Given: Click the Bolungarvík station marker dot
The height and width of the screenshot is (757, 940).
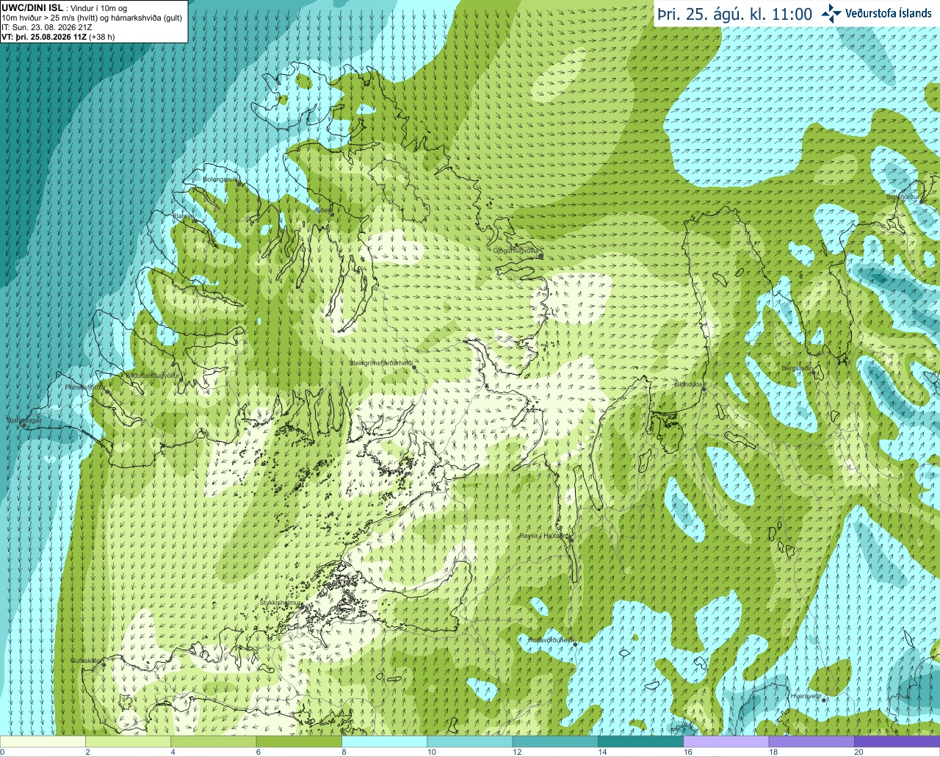Looking at the screenshot, I should tap(239, 184).
